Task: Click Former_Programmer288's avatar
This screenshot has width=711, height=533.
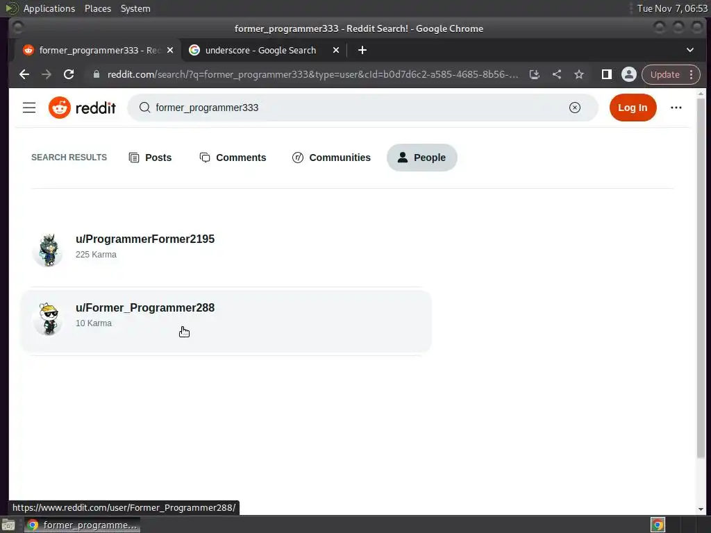Action: [48, 319]
